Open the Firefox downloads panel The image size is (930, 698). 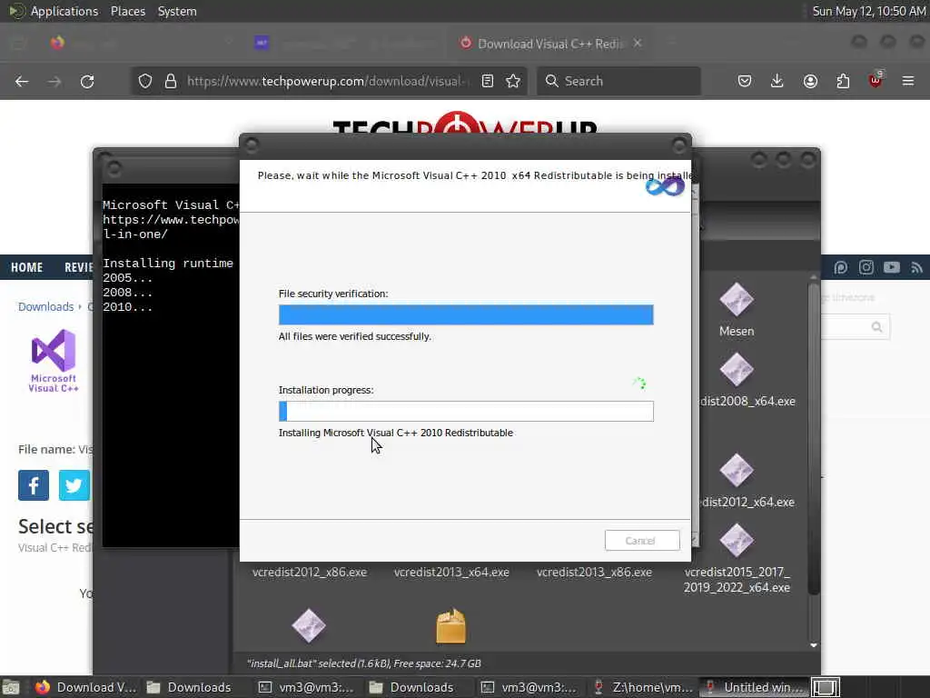[x=777, y=81]
